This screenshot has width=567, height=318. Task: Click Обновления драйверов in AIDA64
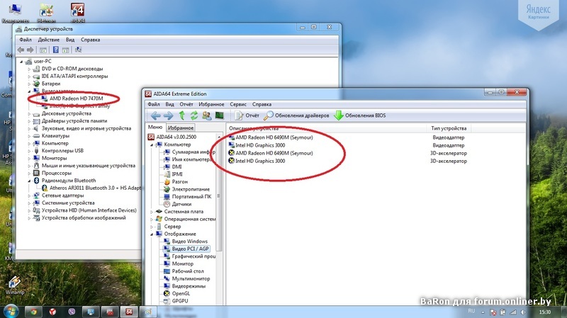pyautogui.click(x=296, y=115)
